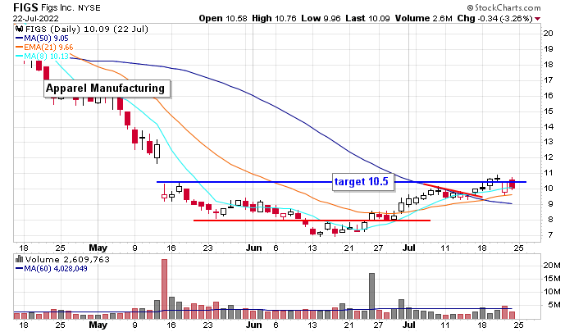Click the Volume 2.6M header value
The width and height of the screenshot is (574, 332).
(x=424, y=18)
